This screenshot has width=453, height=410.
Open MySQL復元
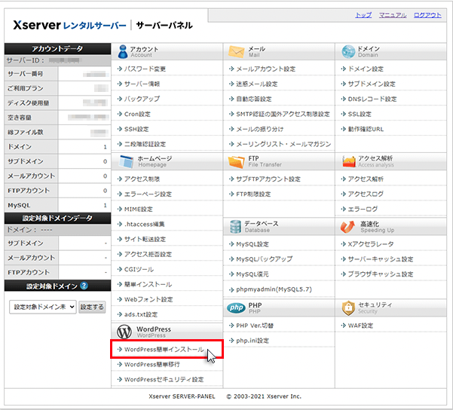(x=253, y=274)
